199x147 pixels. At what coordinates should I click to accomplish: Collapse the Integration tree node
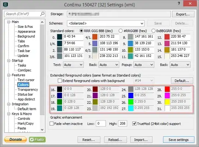8,104
